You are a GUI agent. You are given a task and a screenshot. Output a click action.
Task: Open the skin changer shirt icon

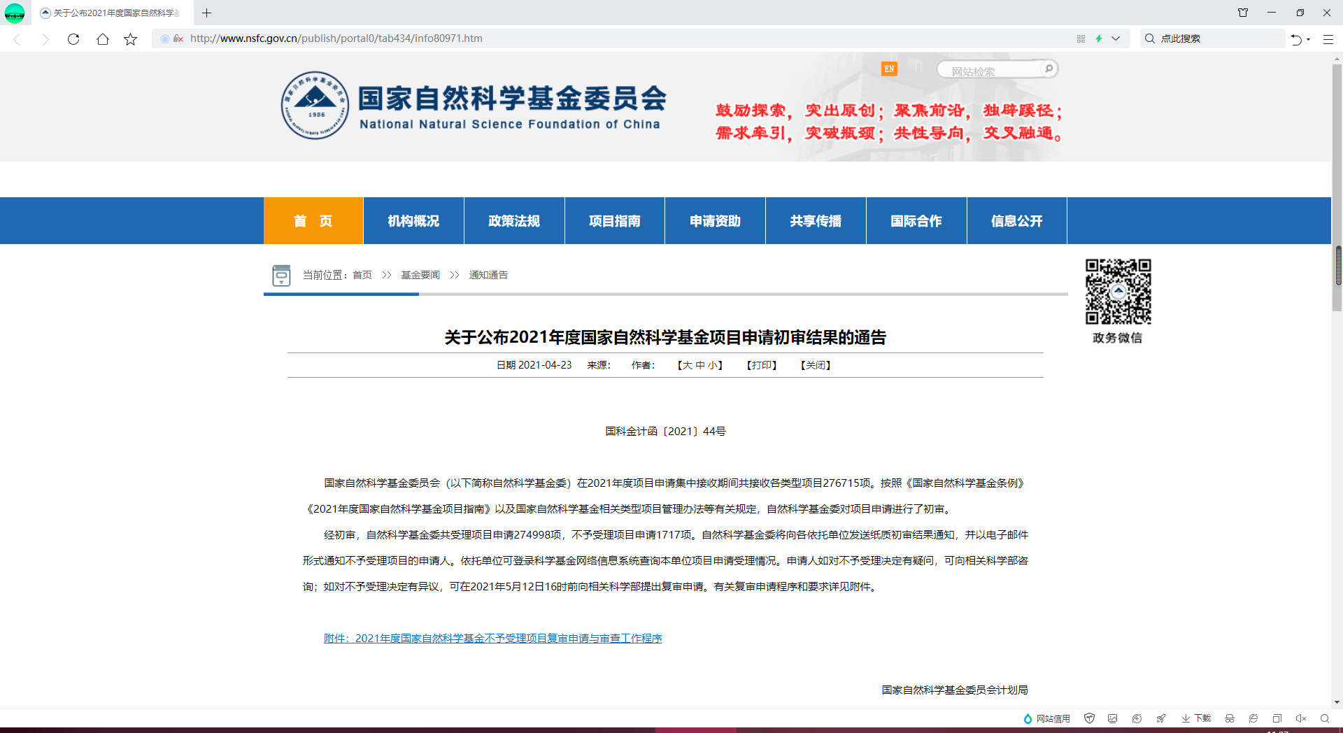(x=1243, y=13)
